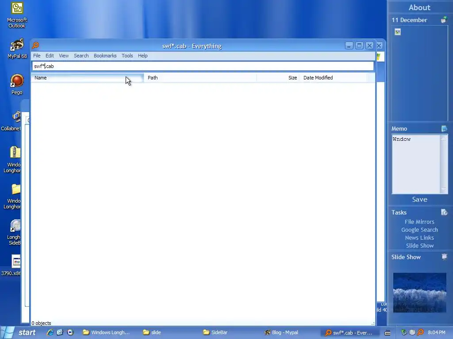Switch to SideBar folder taskbar button
The width and height of the screenshot is (453, 339).
(230, 332)
